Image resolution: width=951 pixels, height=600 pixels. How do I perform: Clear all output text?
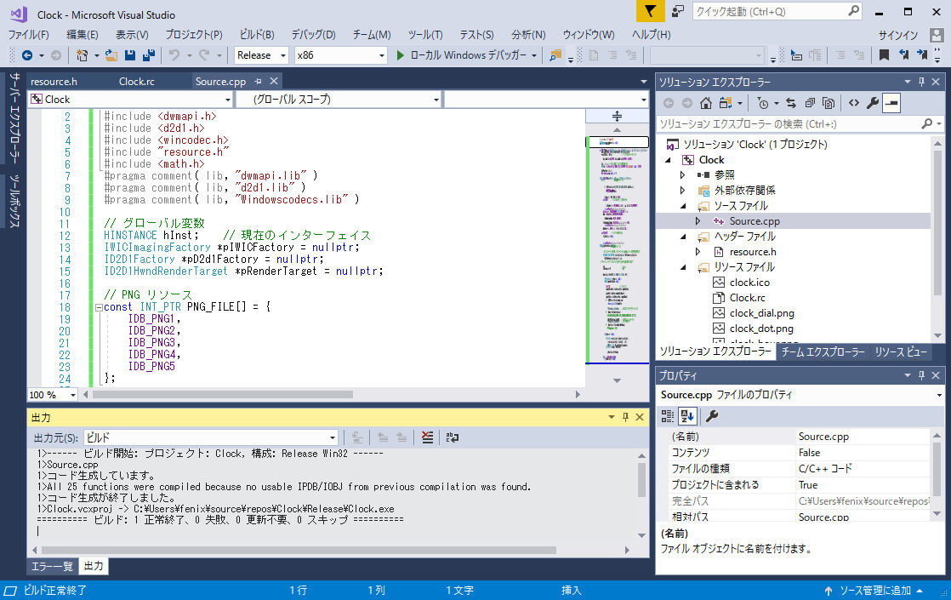pyautogui.click(x=428, y=437)
